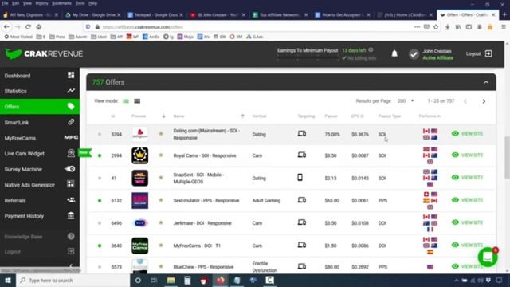
Task: Click the SexEmulator preview thumbnail
Action: click(140, 200)
